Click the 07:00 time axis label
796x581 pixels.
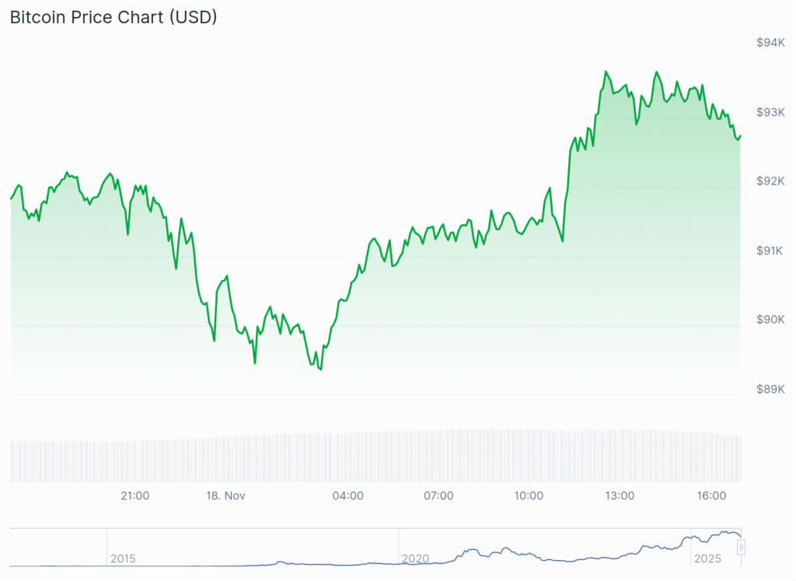[438, 495]
